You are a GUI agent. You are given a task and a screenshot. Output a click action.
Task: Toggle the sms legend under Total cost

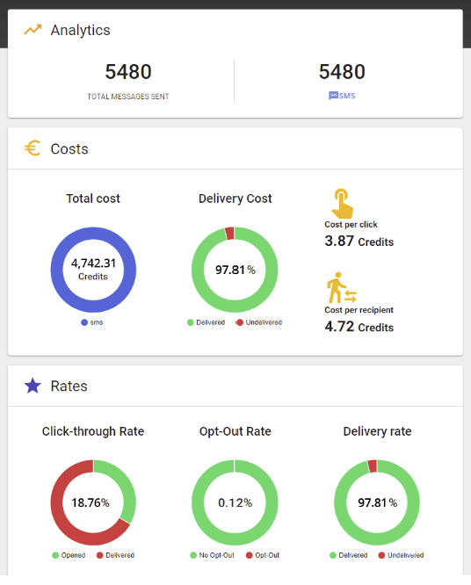tap(92, 322)
